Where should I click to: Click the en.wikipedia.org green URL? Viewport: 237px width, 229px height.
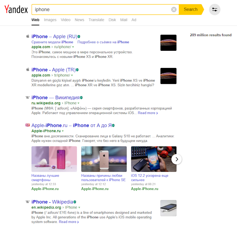[x=54, y=207]
